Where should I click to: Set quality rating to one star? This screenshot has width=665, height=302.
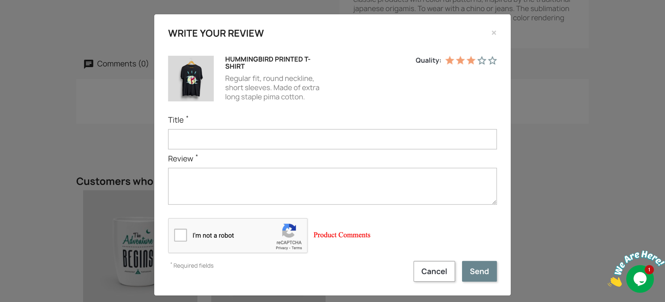point(450,61)
